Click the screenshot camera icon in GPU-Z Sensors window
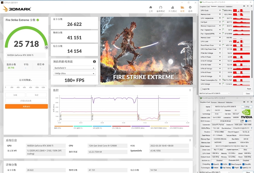The image size is (254, 173). point(244,6)
